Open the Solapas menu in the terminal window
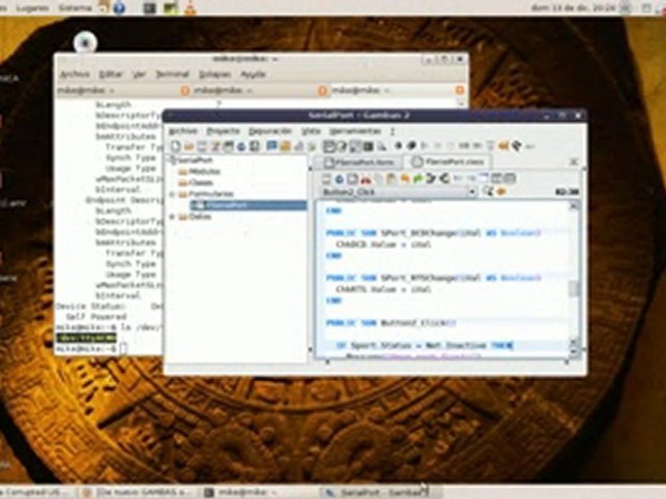 coord(214,74)
